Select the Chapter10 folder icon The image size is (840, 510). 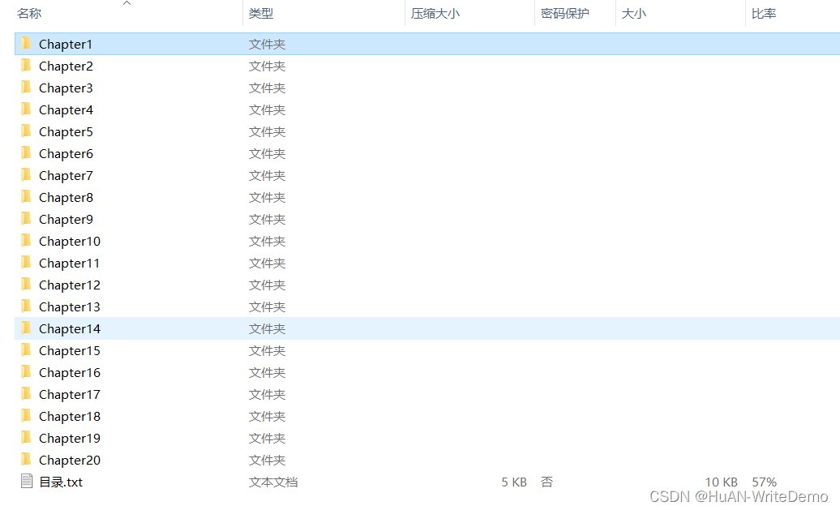(x=26, y=241)
